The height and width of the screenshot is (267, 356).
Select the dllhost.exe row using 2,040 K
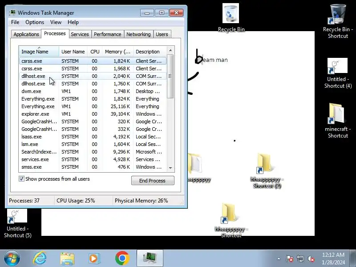click(93, 76)
